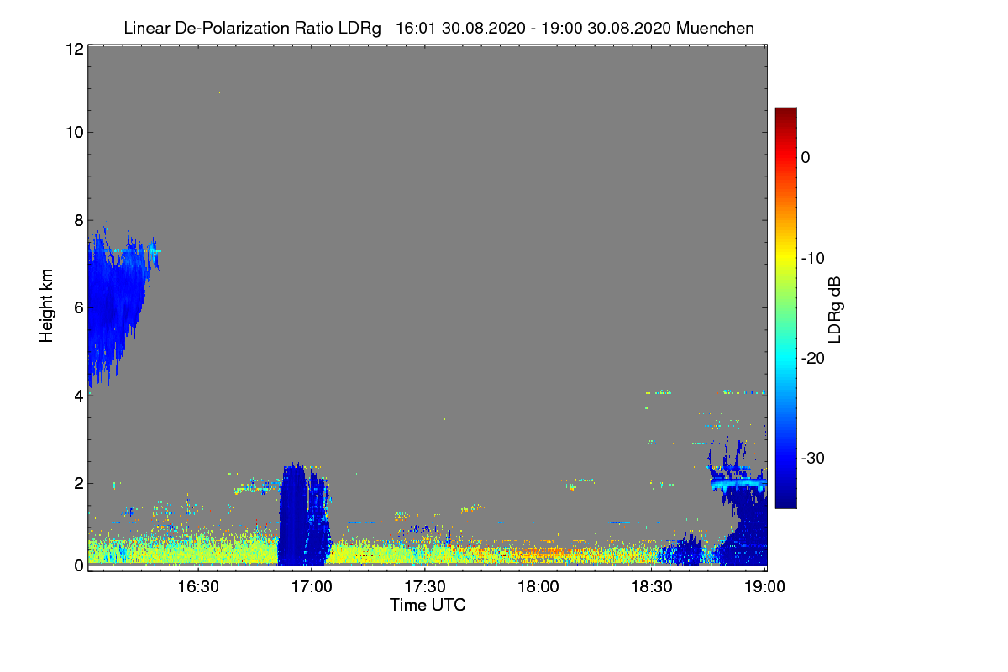Select the 18:00 time tick label
This screenshot has width=1008, height=672.
(x=538, y=586)
